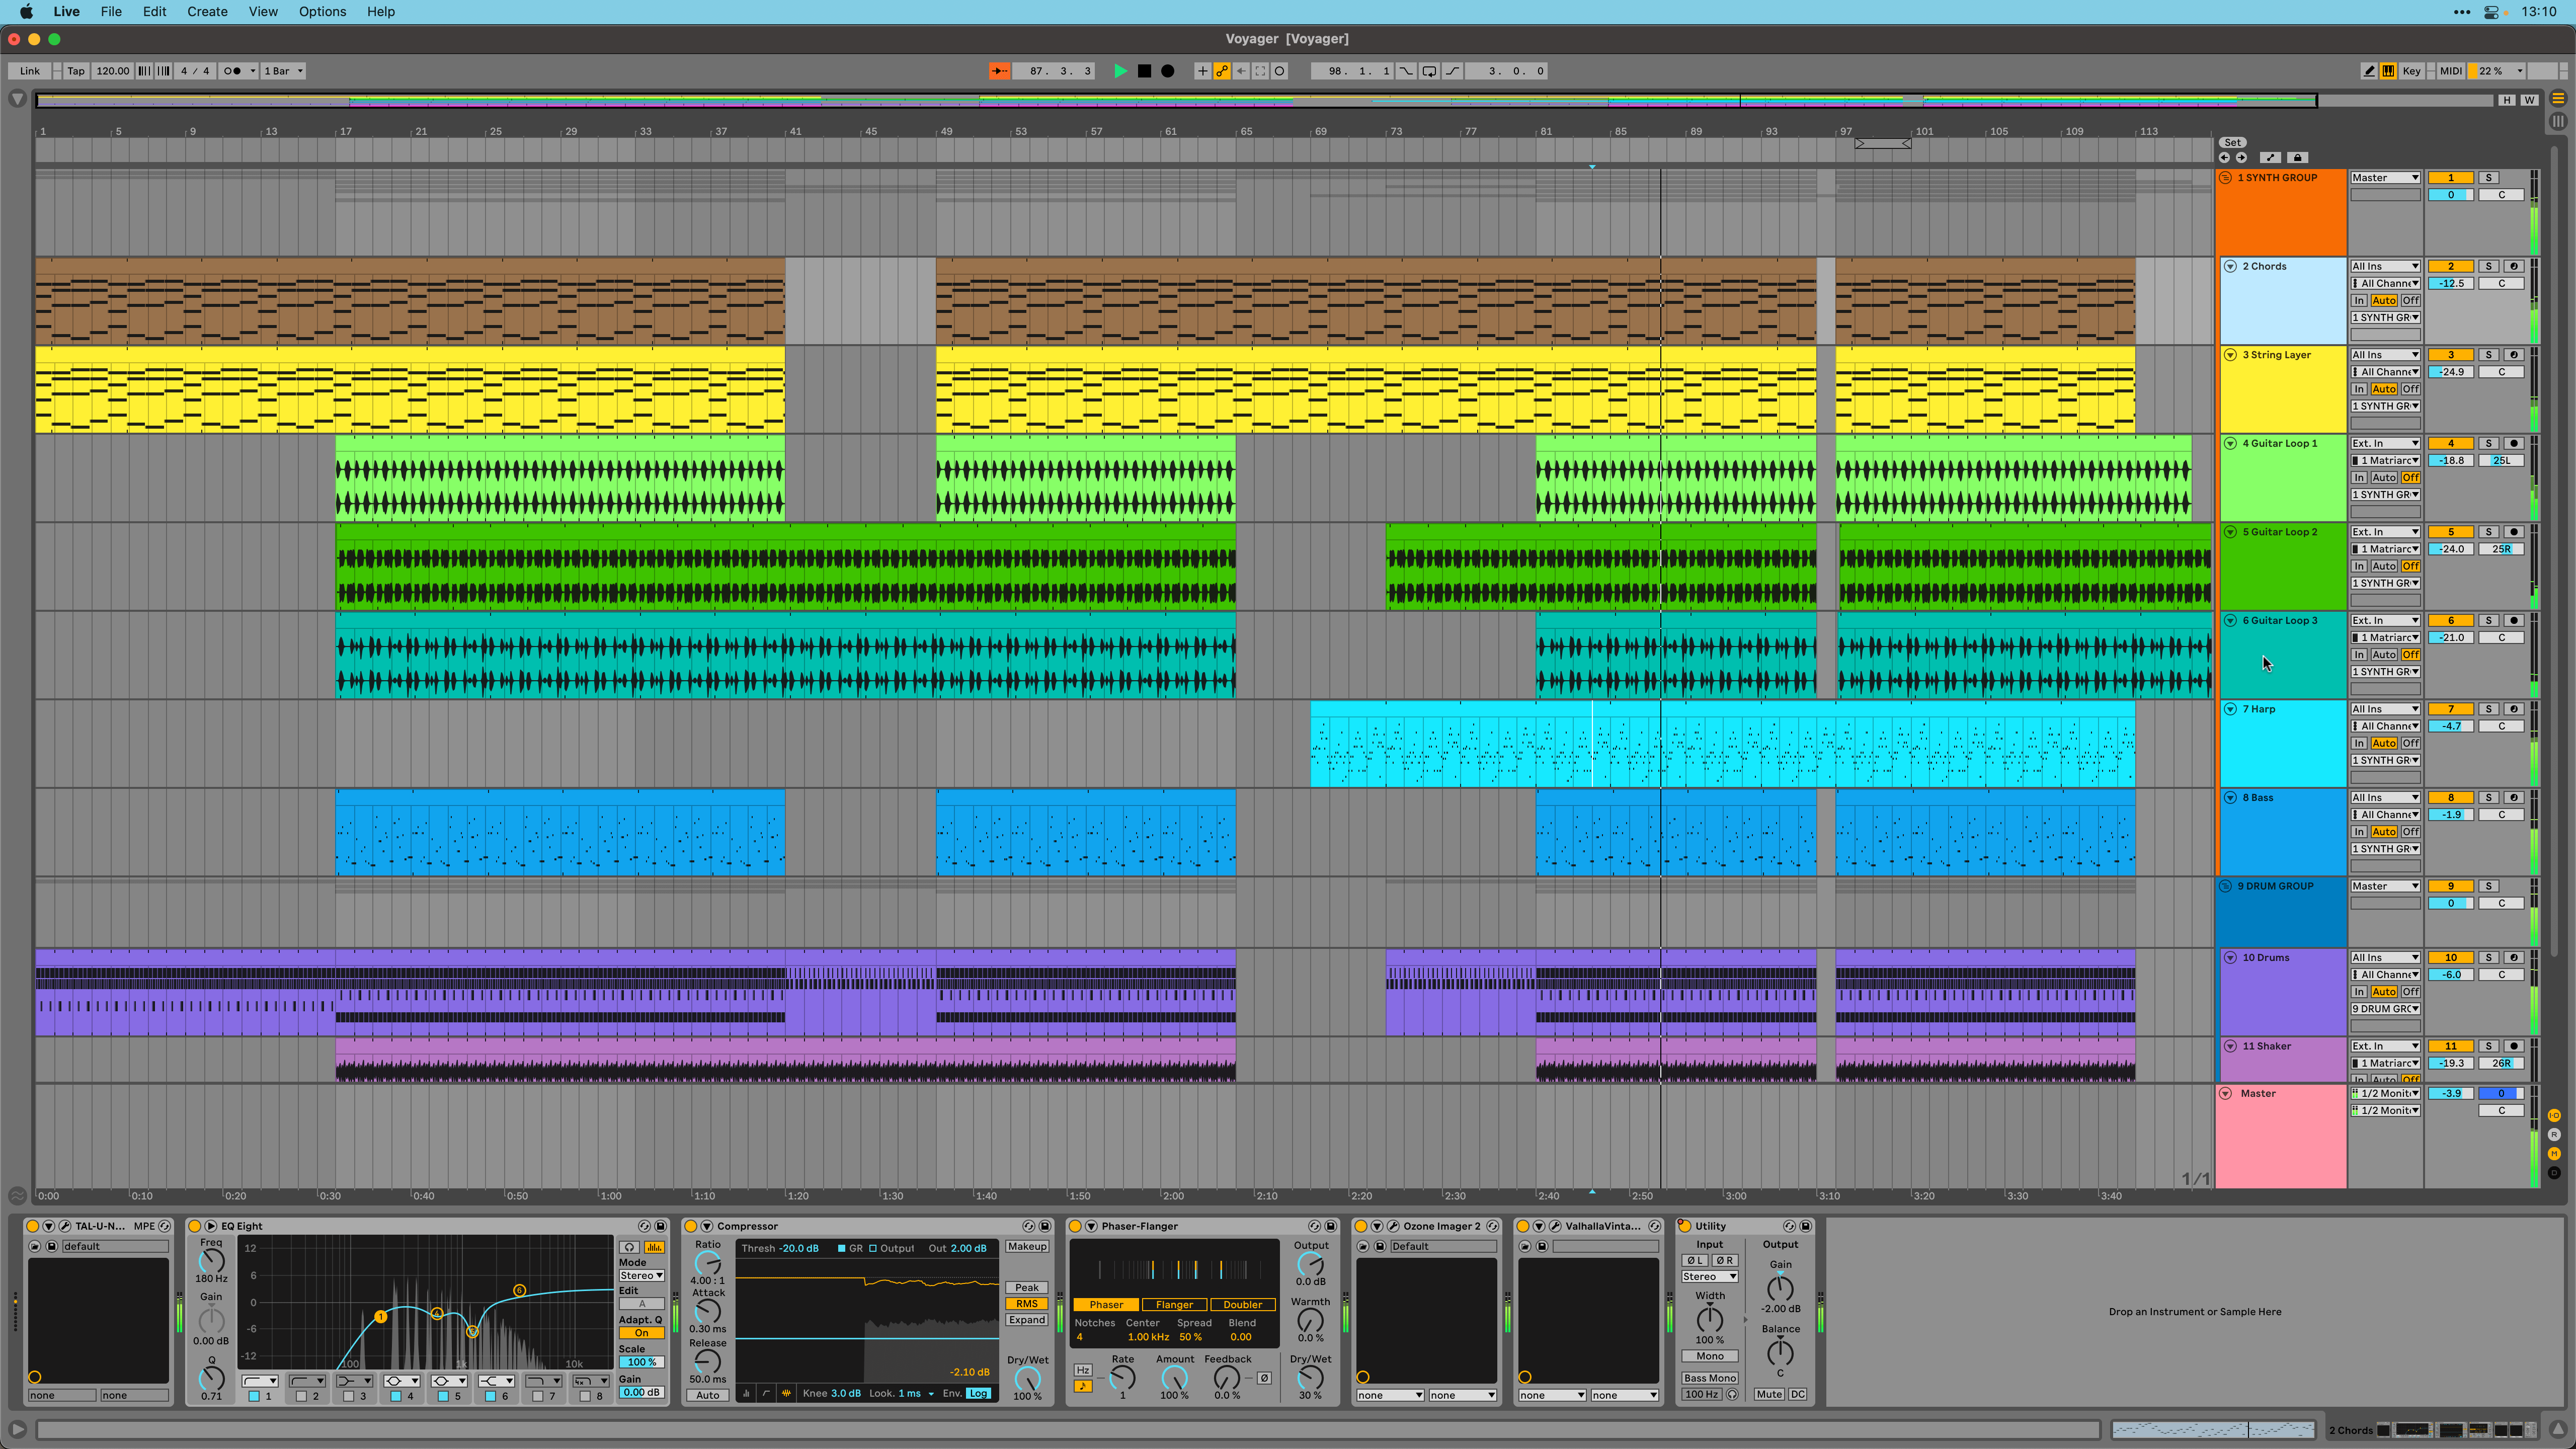The width and height of the screenshot is (2576, 1449).
Task: Click the MIDI Arrangement Overdub plus button
Action: click(1203, 71)
